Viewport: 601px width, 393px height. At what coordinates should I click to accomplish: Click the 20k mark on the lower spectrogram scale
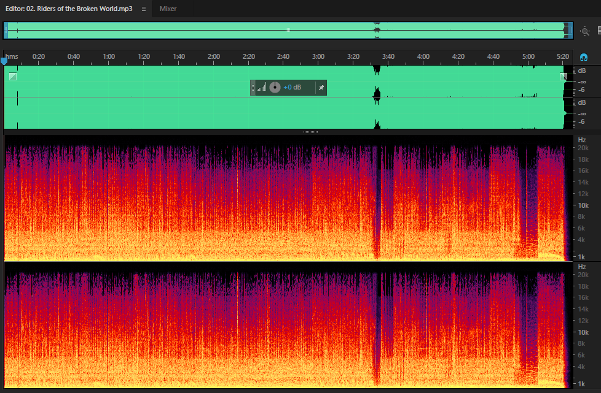click(x=583, y=275)
